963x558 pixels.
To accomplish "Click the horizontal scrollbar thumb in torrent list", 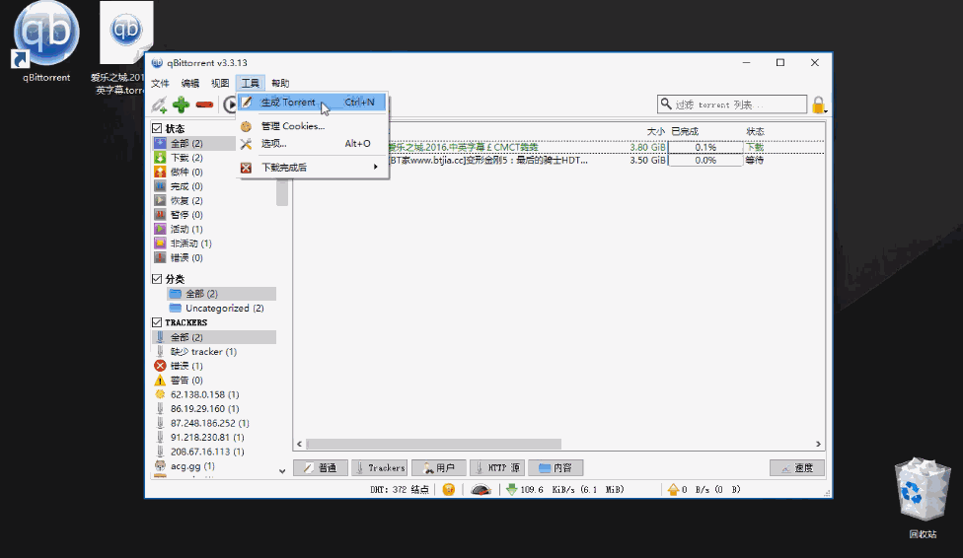I will (433, 444).
